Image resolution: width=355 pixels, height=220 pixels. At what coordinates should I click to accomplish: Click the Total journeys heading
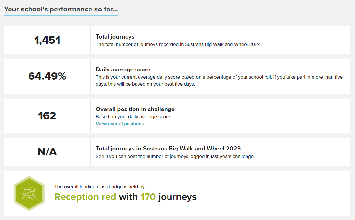115,37
